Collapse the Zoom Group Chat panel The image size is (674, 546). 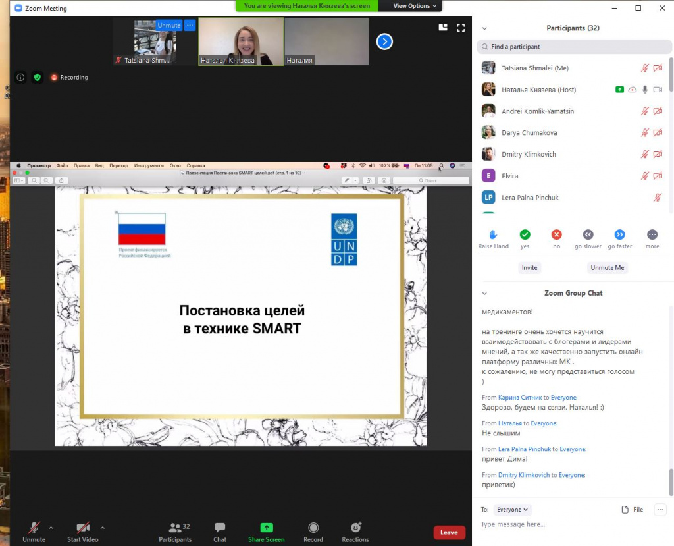(x=485, y=294)
